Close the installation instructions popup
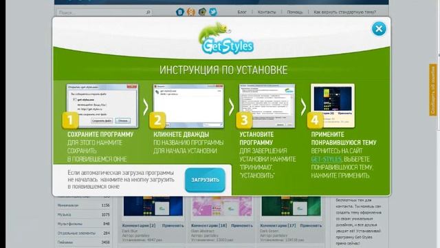Screen dimensions: 440x248 (x=379, y=29)
